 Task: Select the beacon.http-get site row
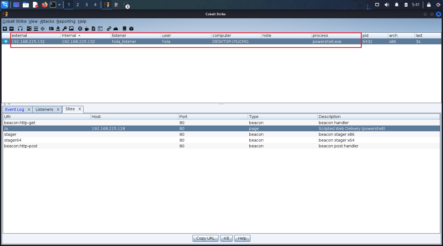click(x=221, y=123)
